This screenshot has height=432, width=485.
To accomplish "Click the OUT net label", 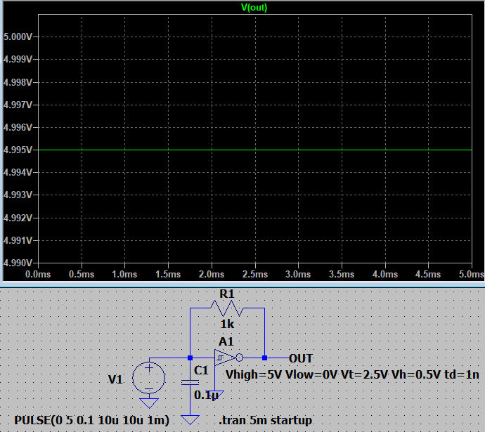I will pyautogui.click(x=301, y=359).
